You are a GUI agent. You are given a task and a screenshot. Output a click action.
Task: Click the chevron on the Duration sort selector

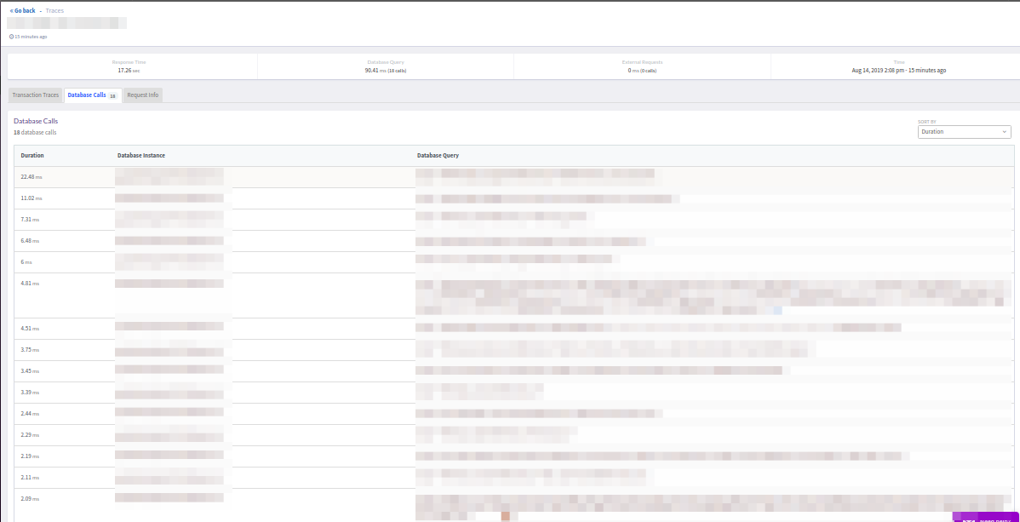pyautogui.click(x=1004, y=131)
